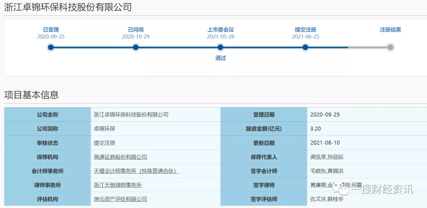Click the 审核状态 header cell

[47, 143]
